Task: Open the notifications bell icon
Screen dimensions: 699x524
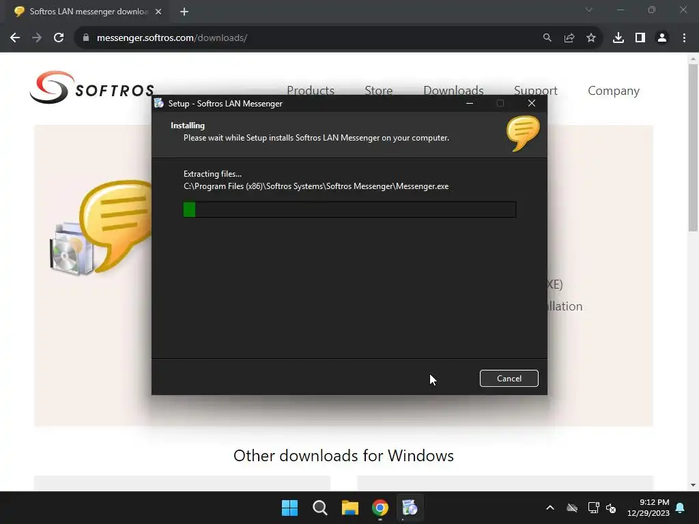Action: 681,508
